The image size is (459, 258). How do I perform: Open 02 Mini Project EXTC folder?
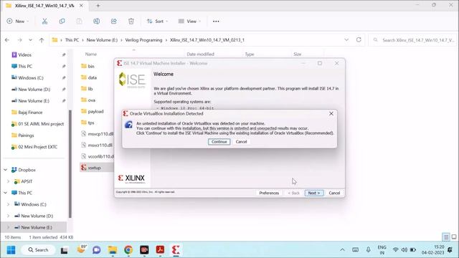(x=37, y=147)
